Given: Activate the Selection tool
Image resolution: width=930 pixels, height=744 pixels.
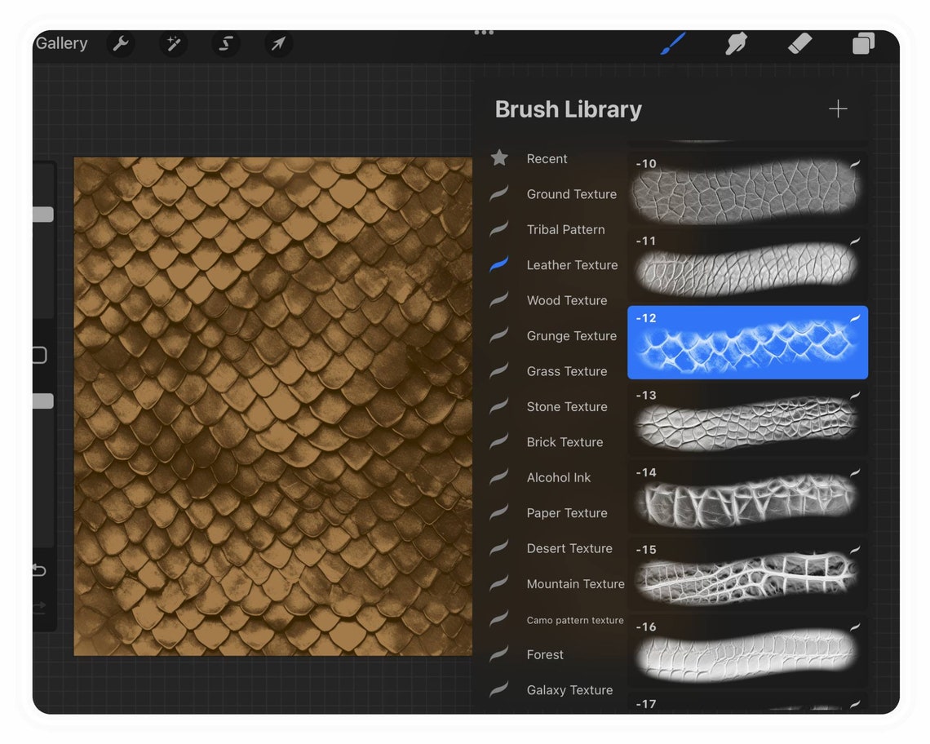Looking at the screenshot, I should 225,44.
